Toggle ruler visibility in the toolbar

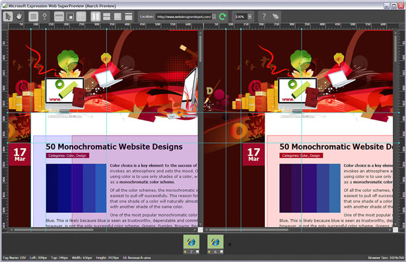59,17
